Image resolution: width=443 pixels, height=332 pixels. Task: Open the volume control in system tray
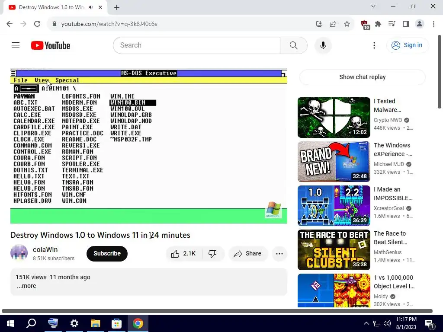pyautogui.click(x=387, y=323)
